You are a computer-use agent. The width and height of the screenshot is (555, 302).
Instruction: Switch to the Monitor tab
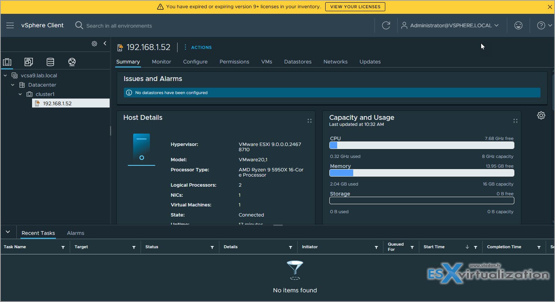[162, 62]
